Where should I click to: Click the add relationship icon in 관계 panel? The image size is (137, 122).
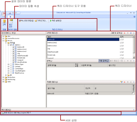tap(121, 61)
